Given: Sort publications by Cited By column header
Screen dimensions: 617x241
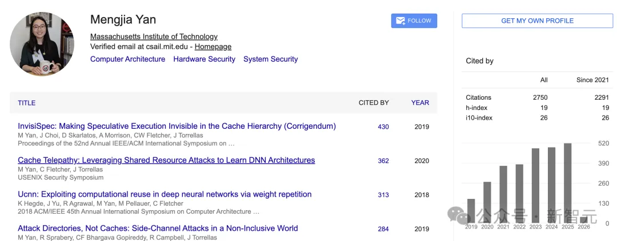Looking at the screenshot, I should click(x=374, y=103).
